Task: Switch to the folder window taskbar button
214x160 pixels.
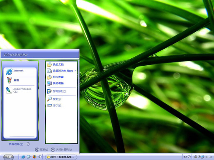Action: tap(61, 157)
